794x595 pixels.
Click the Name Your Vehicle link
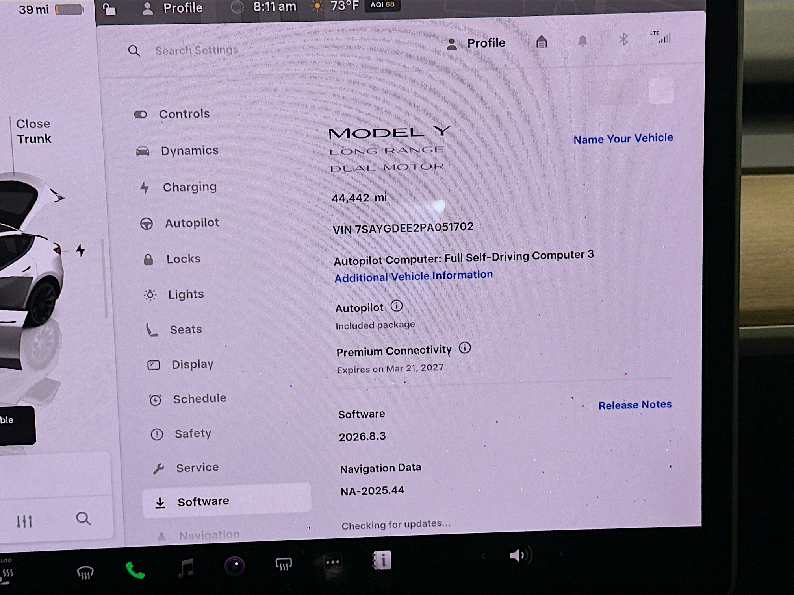(x=623, y=139)
